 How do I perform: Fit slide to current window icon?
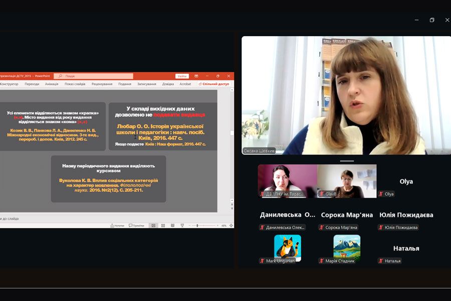231,226
